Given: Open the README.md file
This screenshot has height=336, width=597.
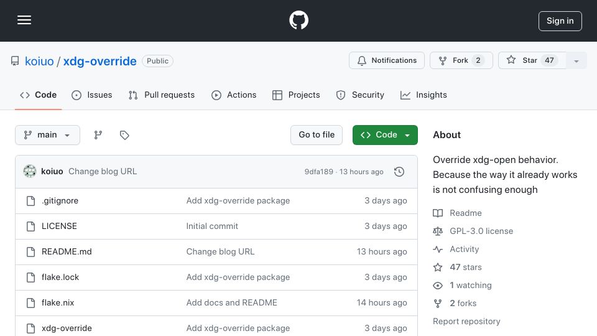Looking at the screenshot, I should [67, 252].
